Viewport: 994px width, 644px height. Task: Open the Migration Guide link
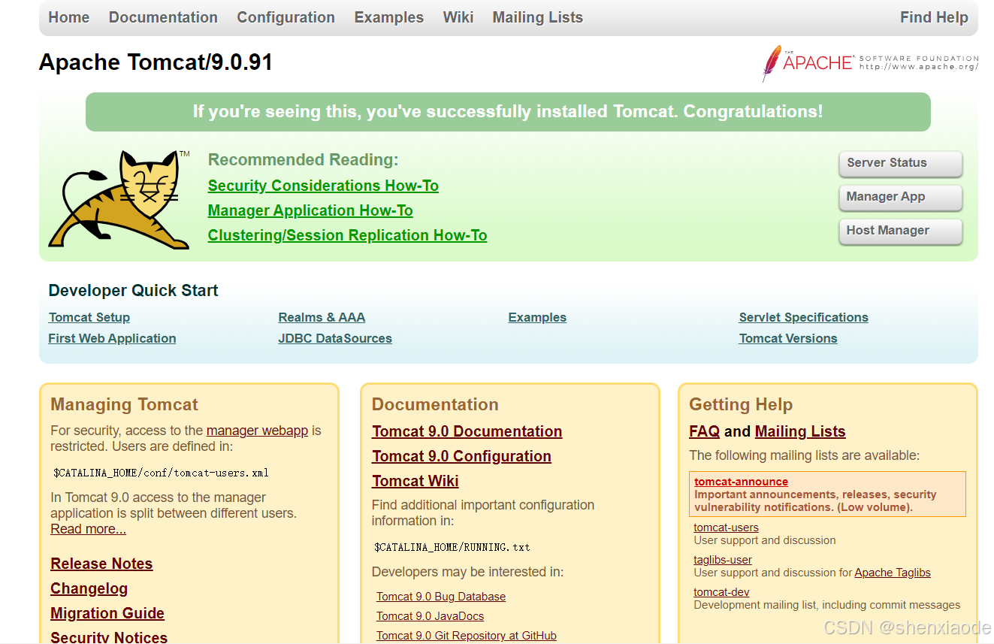click(107, 613)
